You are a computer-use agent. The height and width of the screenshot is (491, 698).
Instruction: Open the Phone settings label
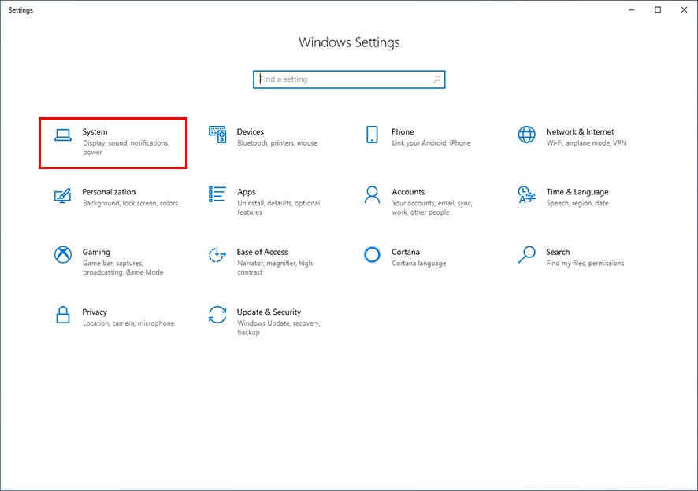[403, 131]
